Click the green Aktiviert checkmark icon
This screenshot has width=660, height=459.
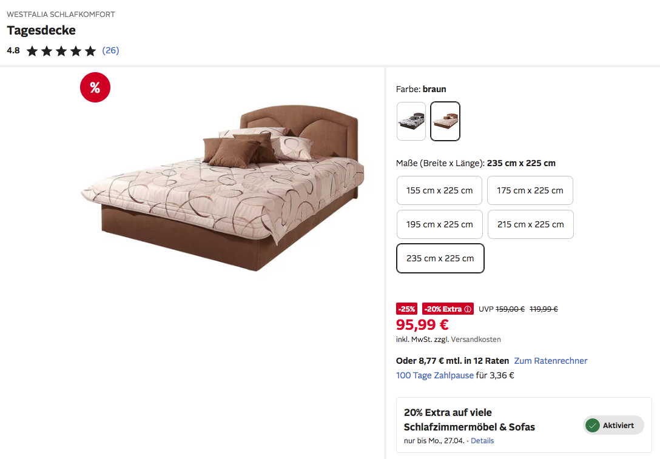pos(592,425)
